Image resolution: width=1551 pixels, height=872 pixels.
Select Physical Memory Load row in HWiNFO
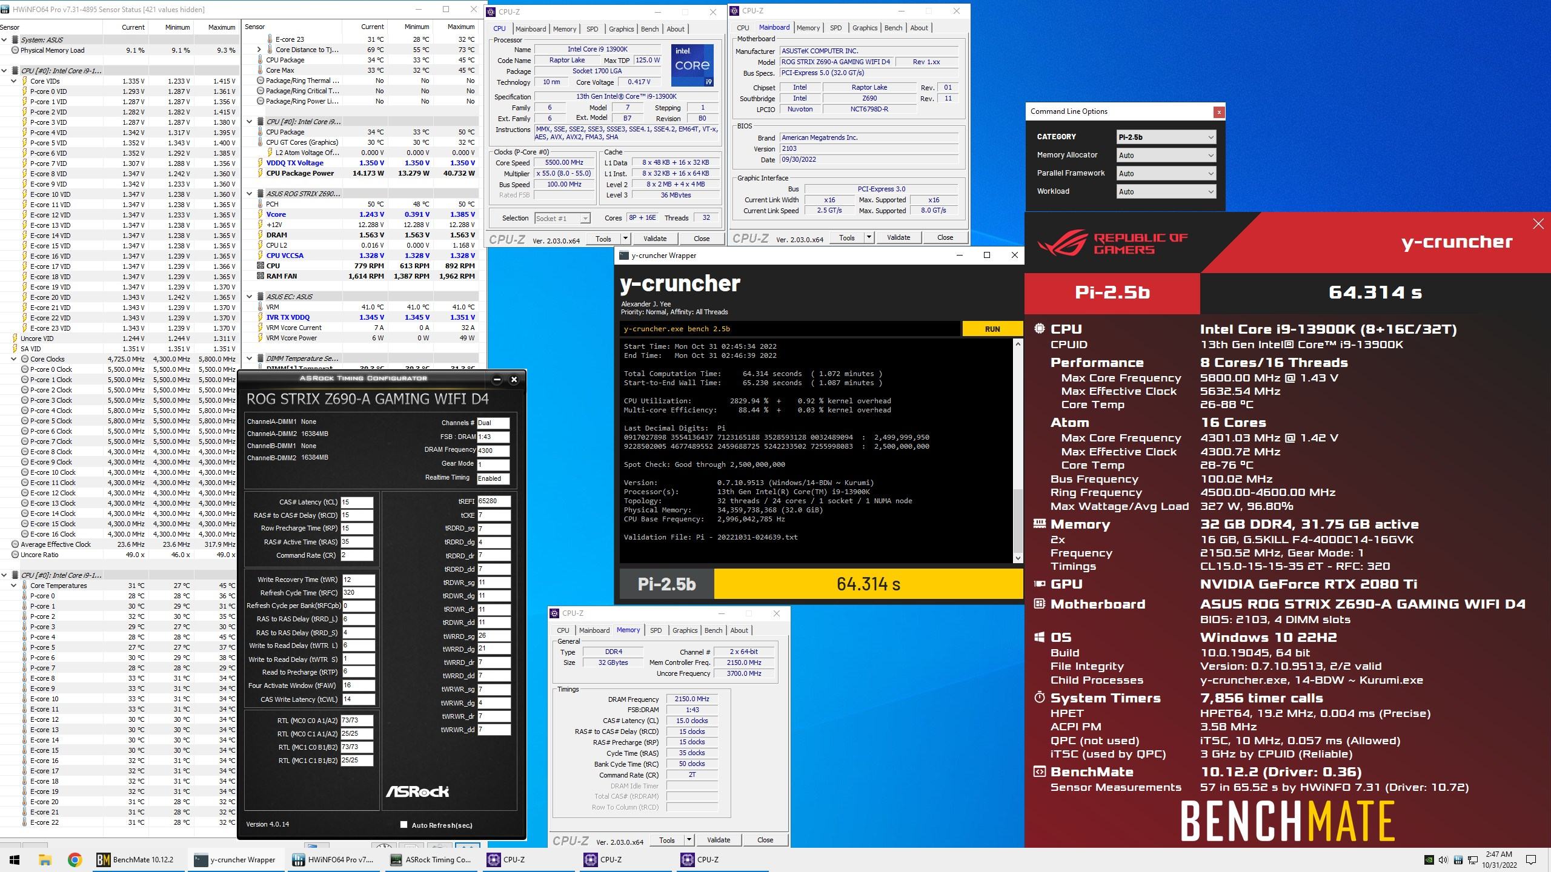[x=119, y=50]
